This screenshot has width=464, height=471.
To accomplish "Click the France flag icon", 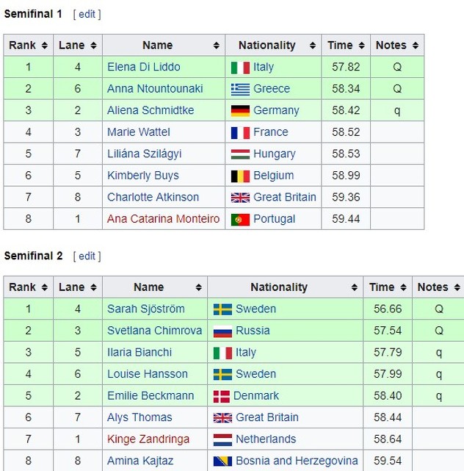I will tap(240, 132).
